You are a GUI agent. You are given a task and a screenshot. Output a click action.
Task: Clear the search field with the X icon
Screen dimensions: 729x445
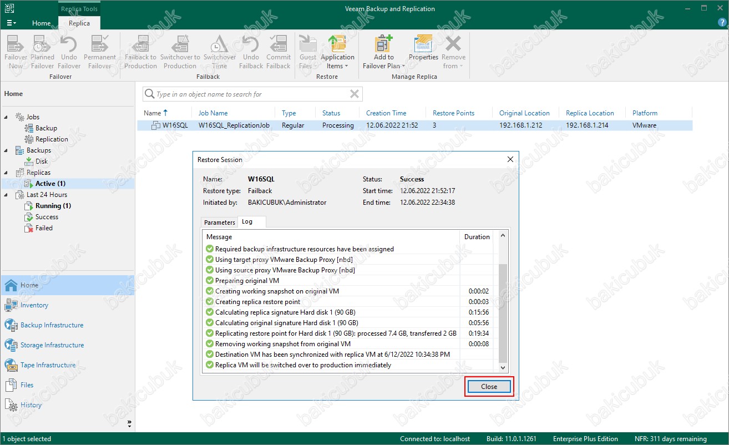(x=355, y=94)
